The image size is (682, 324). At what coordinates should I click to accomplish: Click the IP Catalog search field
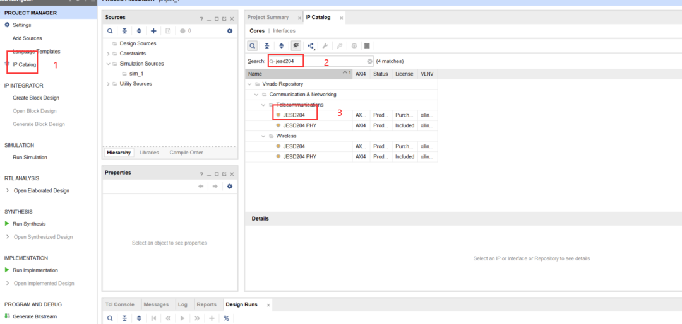pyautogui.click(x=321, y=61)
